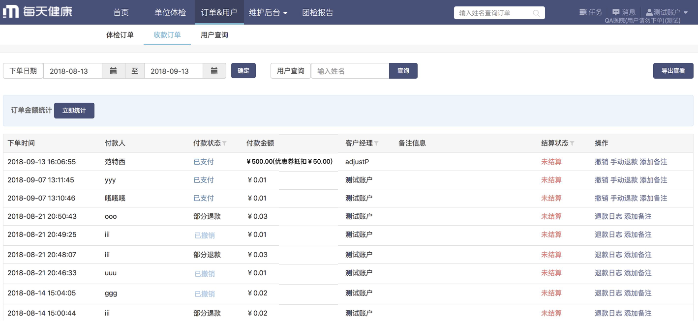The height and width of the screenshot is (321, 698).
Task: Click the 下单时间 column header
Action: (21, 143)
